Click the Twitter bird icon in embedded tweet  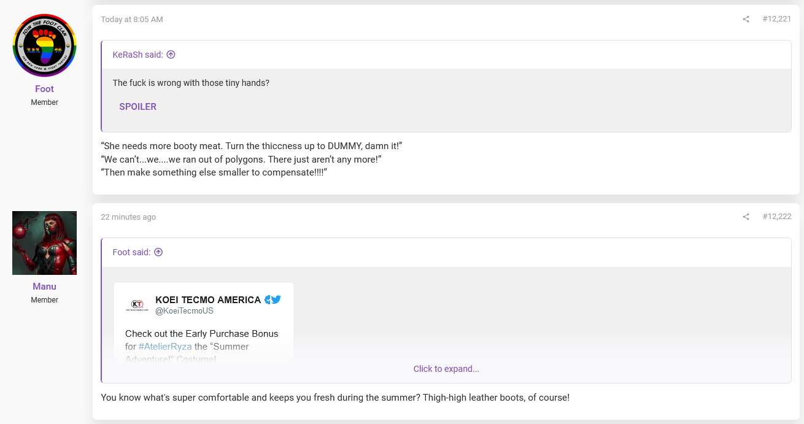[x=276, y=299]
